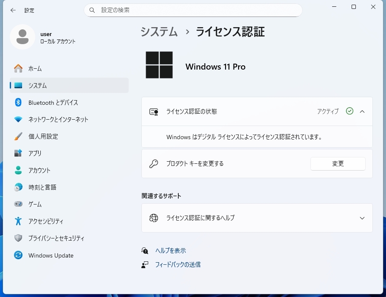This screenshot has width=386, height=297.
Task: Minimize the 設定 window
Action: [334, 7]
